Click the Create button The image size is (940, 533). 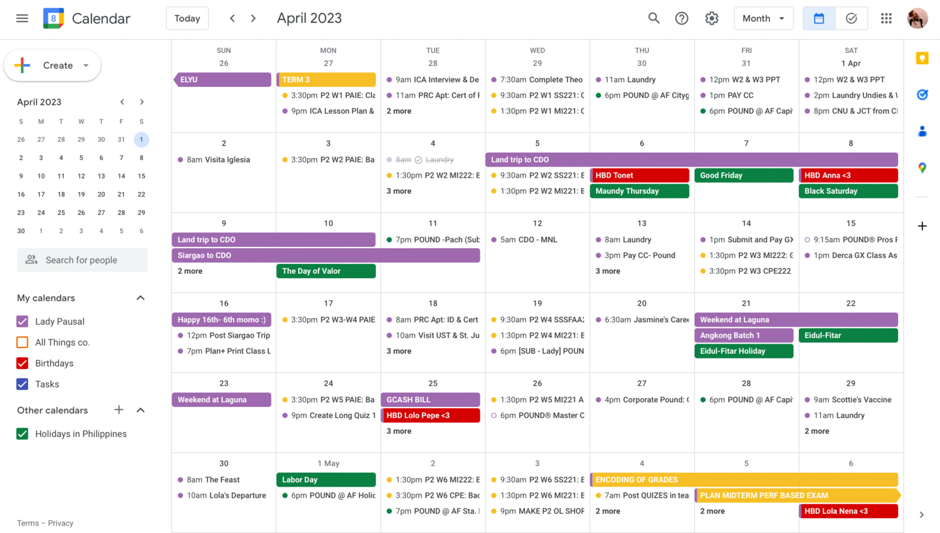pyautogui.click(x=52, y=65)
